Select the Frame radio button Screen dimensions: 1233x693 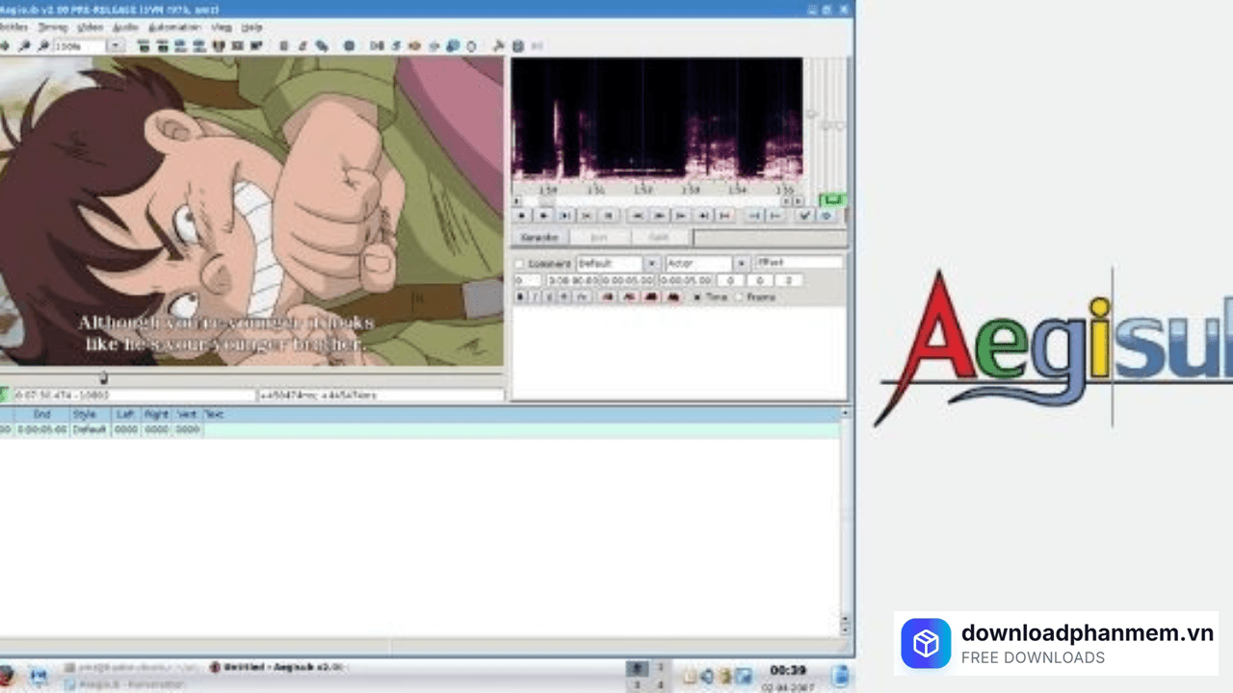[x=740, y=297]
